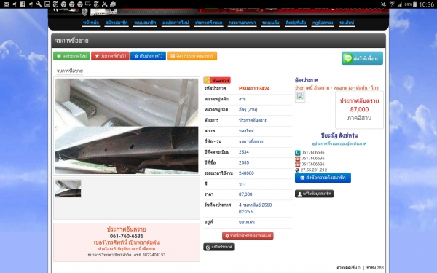
Task: Click the dark edit listing pencil button
Action: 219,247
